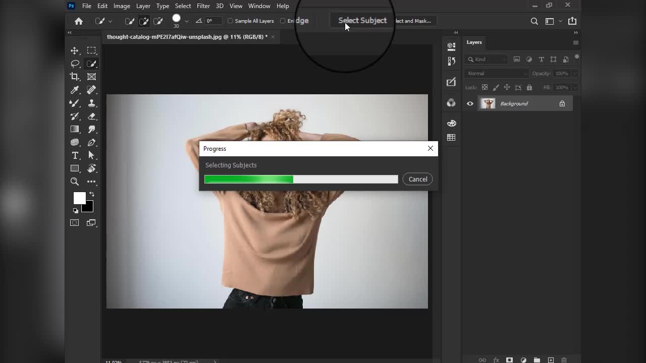Click the Home icon in options bar
The width and height of the screenshot is (646, 363).
point(79,21)
